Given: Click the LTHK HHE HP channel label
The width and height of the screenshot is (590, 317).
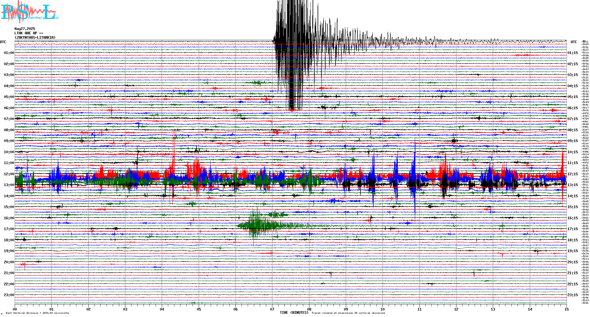Looking at the screenshot, I should [x=29, y=33].
